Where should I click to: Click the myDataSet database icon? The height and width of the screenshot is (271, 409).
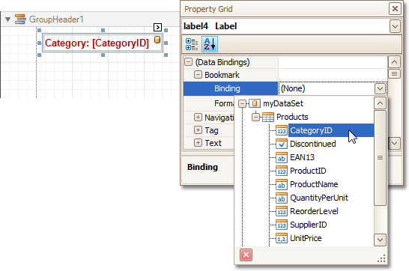point(255,103)
